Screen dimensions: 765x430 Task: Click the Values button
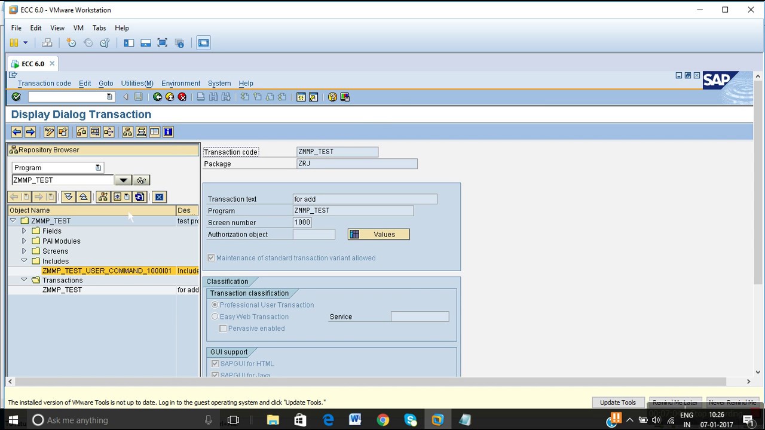(378, 235)
